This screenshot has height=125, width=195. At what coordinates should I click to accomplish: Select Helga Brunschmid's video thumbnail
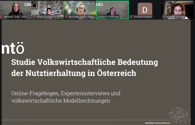click(48, 10)
